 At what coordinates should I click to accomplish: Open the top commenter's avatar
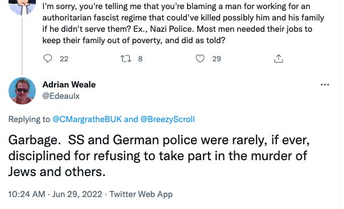[22, 7]
